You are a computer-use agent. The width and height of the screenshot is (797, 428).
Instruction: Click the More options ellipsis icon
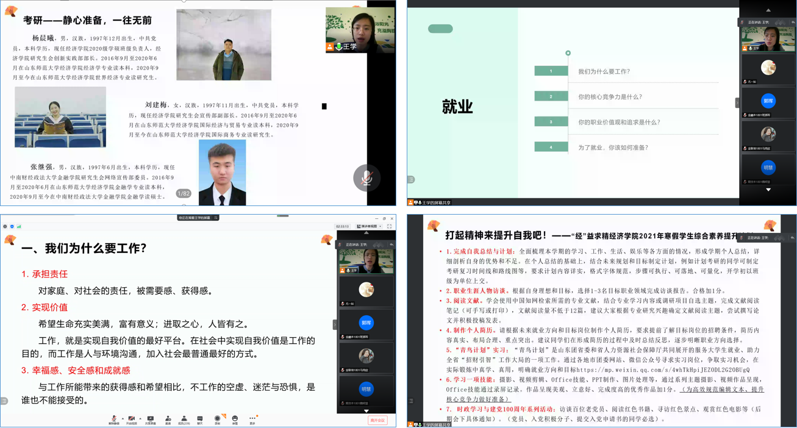(x=252, y=419)
